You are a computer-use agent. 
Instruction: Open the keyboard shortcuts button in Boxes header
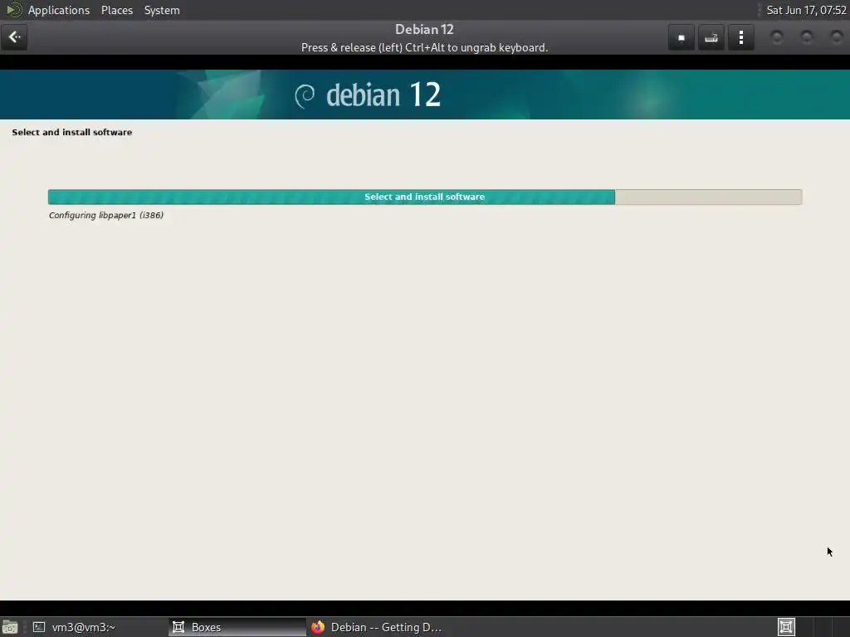pyautogui.click(x=711, y=37)
